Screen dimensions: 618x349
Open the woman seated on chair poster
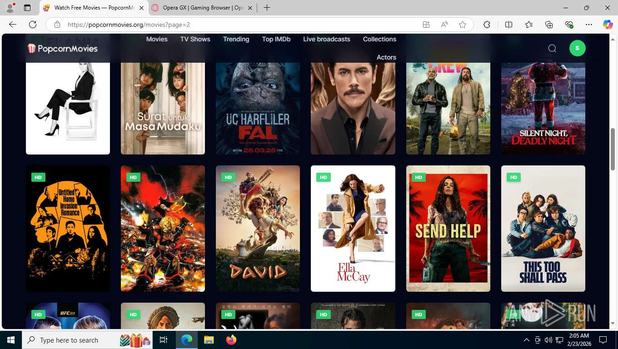coord(68,108)
